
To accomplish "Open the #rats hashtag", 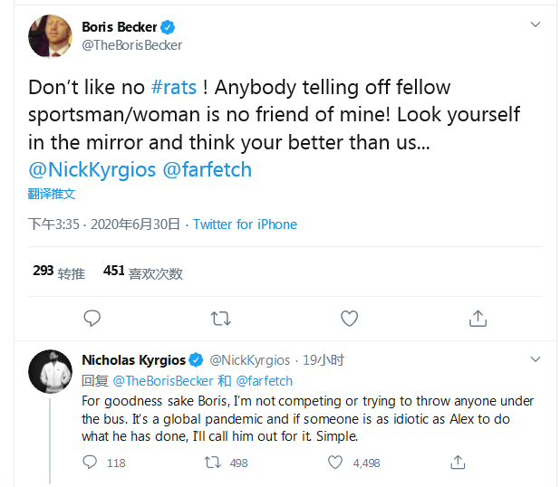I will [x=173, y=88].
